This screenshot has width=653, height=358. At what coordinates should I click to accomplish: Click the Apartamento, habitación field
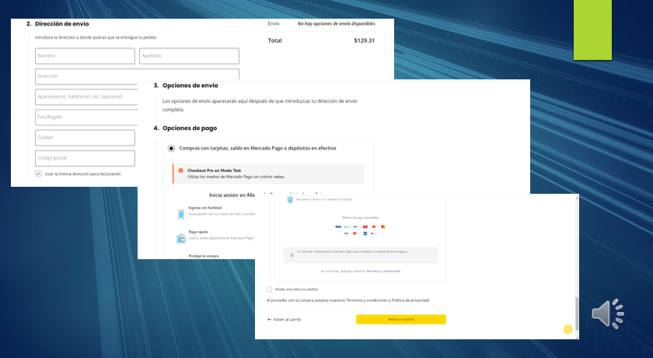point(86,97)
